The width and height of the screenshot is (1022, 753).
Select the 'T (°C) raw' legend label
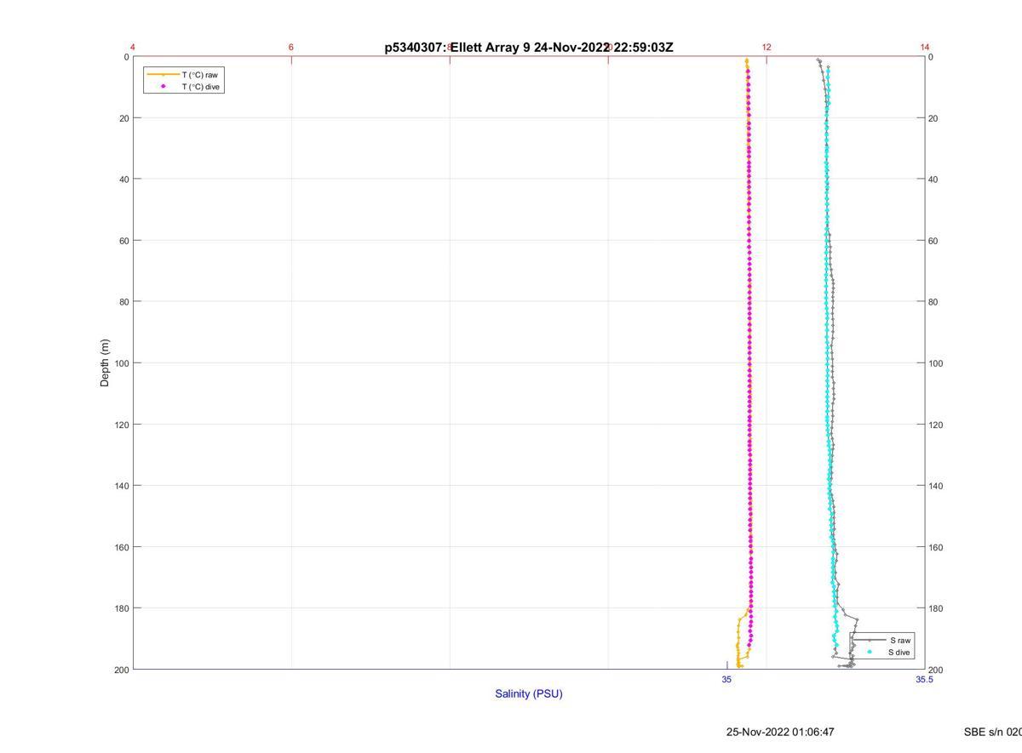pos(199,75)
